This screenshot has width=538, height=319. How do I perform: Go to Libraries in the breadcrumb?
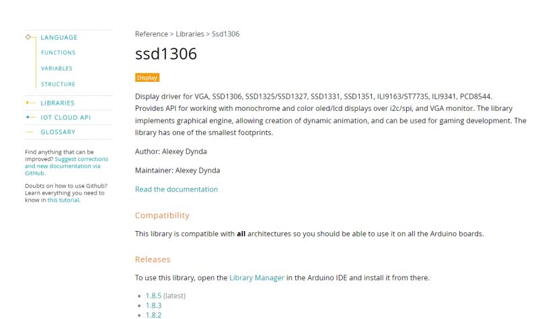[190, 34]
